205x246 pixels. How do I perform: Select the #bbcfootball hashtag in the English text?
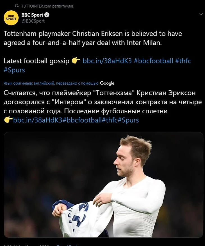[x=153, y=61]
